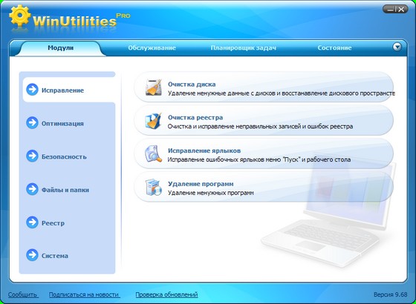The image size is (416, 304).
Task: Click the arrow icon next to Безопасность
Action: pos(32,156)
